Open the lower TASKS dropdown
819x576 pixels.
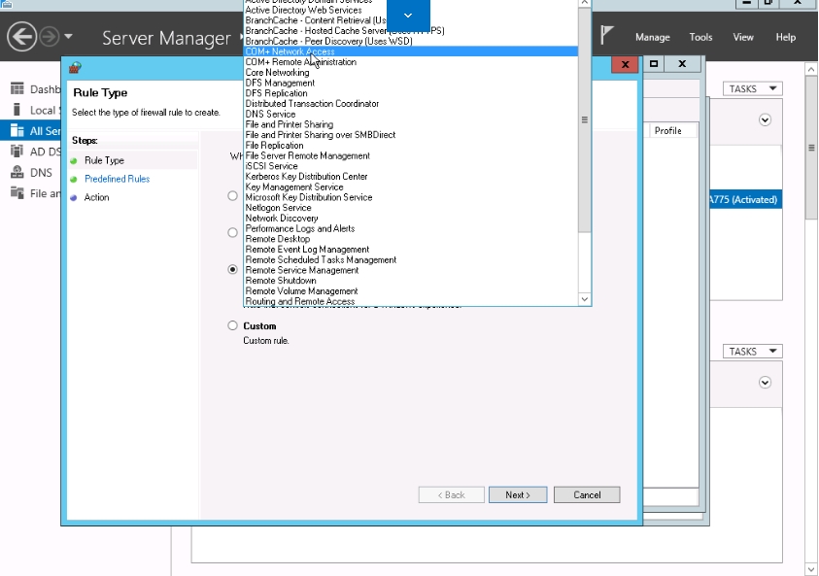point(752,352)
